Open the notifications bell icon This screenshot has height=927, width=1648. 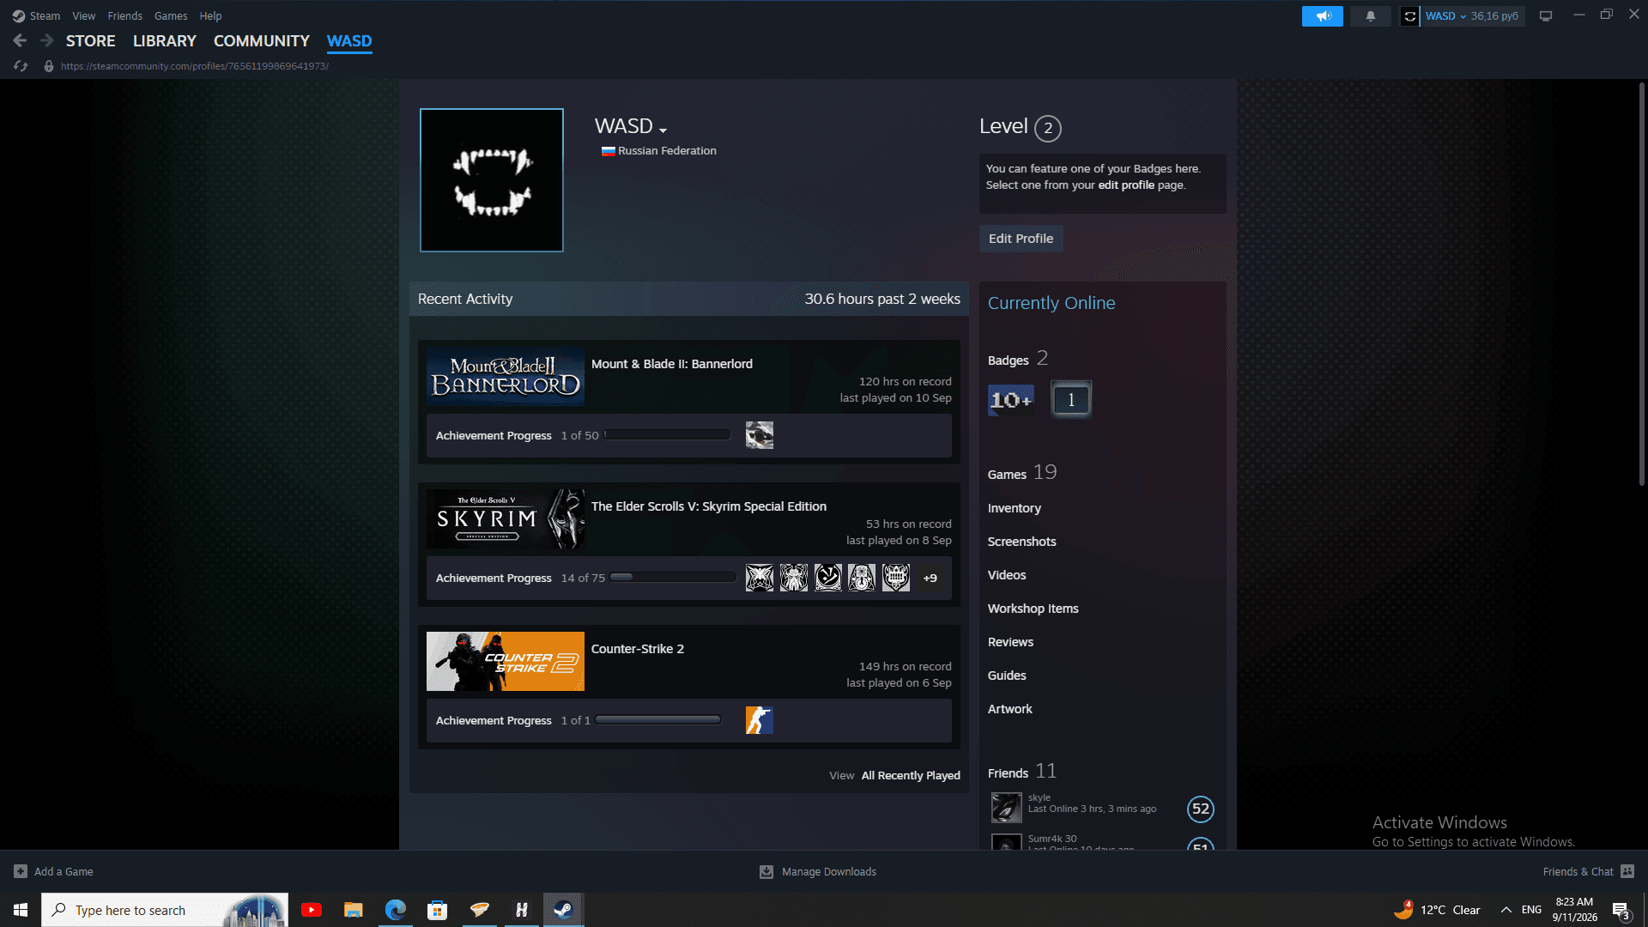tap(1371, 16)
